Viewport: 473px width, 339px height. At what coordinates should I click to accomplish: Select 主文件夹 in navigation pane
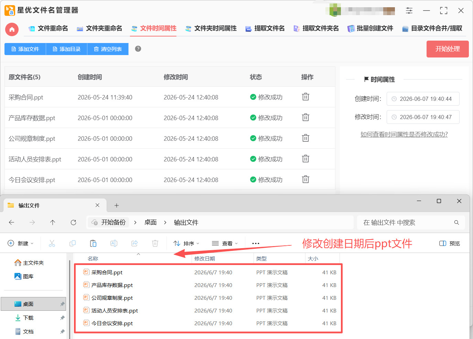29,263
